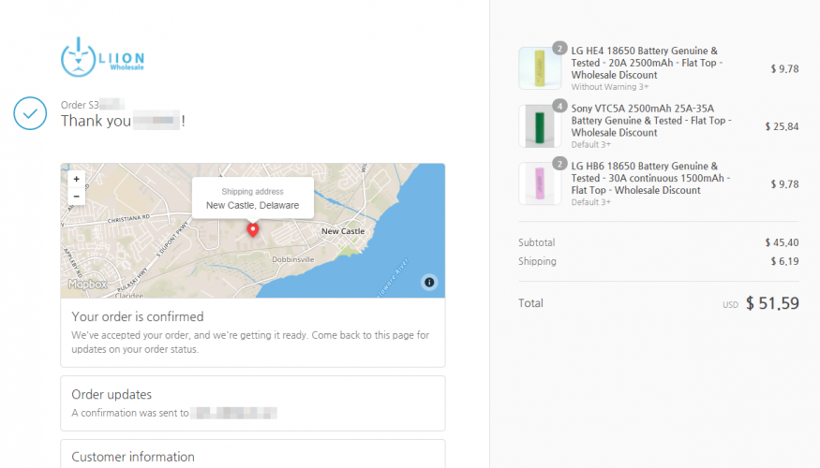
Task: Click the LG HE4 battery thumbnail
Action: (540, 68)
